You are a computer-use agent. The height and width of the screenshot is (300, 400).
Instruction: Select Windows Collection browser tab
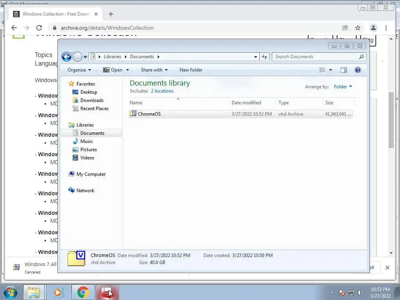(x=55, y=14)
